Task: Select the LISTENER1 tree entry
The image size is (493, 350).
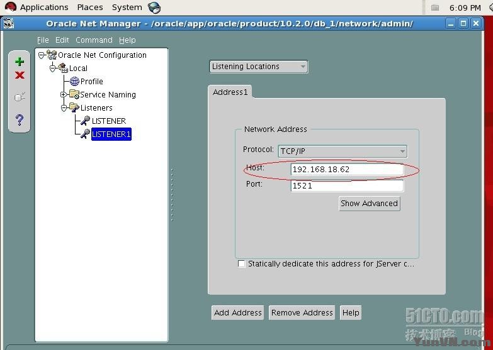Action: [111, 134]
